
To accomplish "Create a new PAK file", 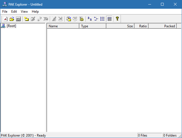I will point(5,19).
